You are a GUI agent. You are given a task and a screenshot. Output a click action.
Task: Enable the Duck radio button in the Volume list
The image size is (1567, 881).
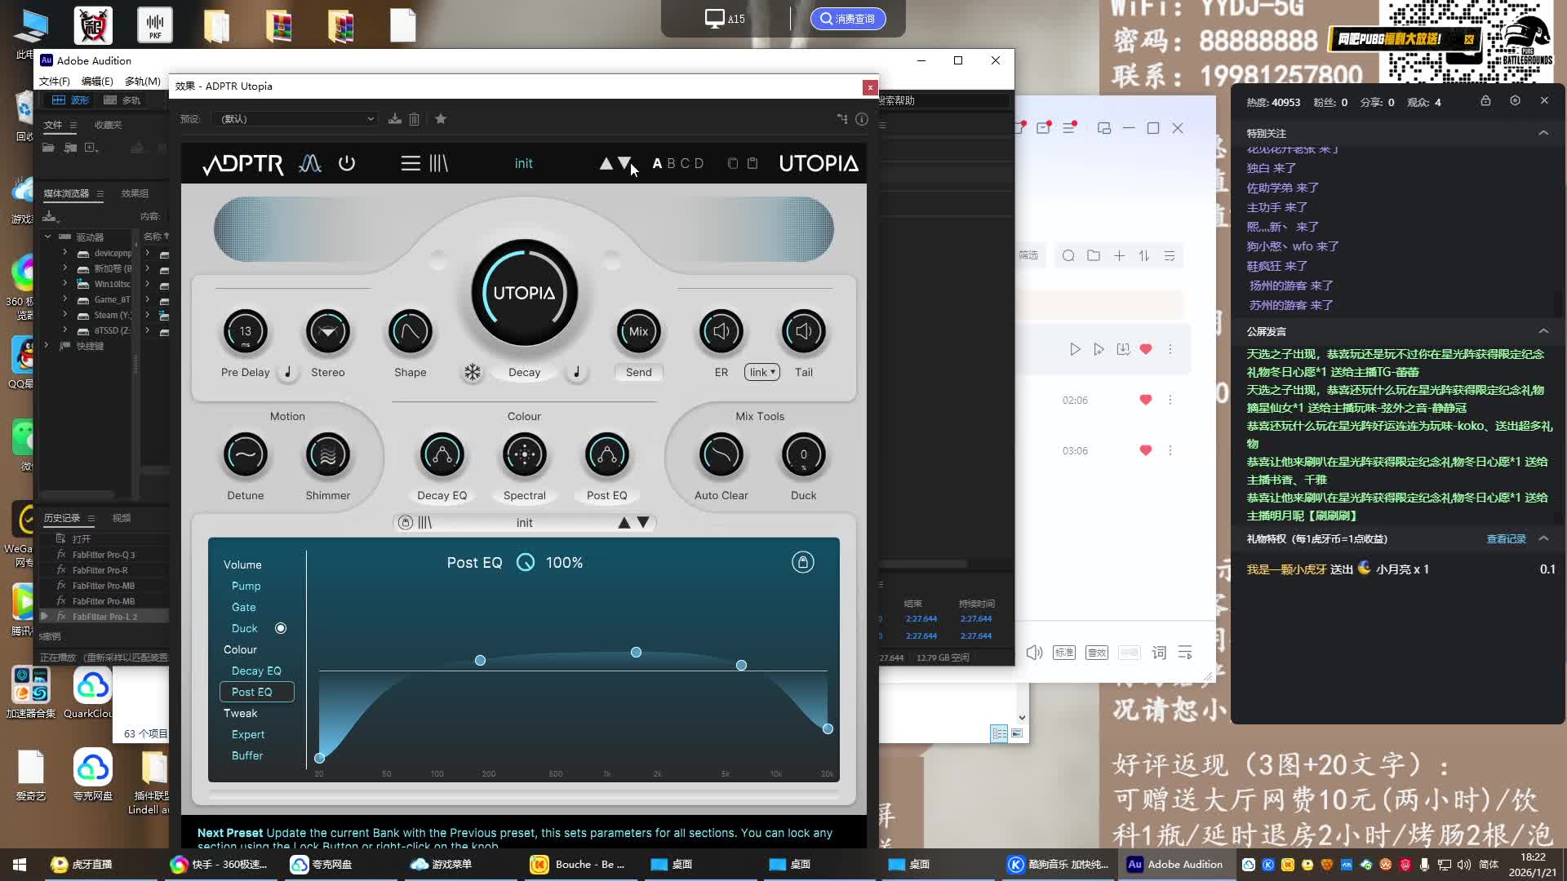click(x=281, y=628)
